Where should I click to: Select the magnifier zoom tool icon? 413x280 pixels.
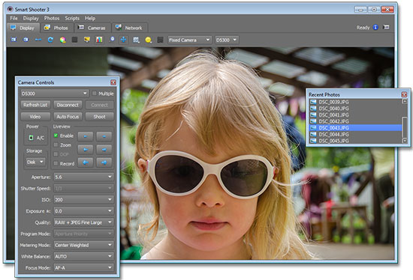click(x=112, y=40)
